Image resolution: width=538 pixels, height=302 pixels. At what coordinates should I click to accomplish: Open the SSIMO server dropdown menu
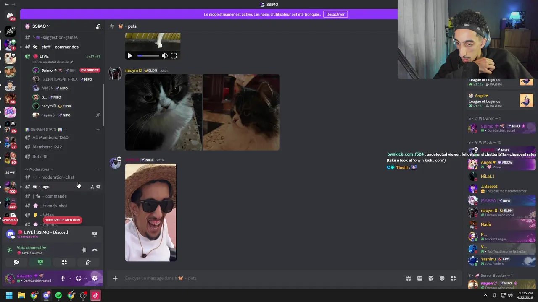coord(41,26)
